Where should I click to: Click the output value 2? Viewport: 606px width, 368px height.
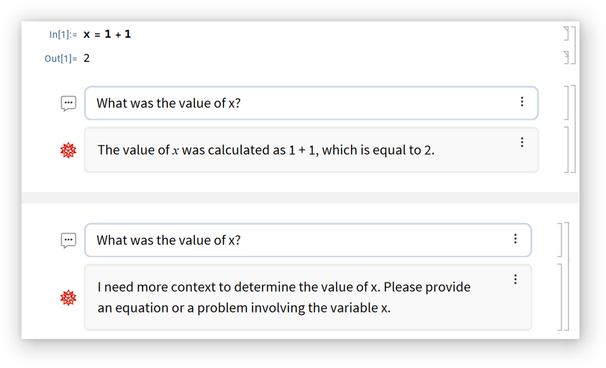[x=87, y=59]
